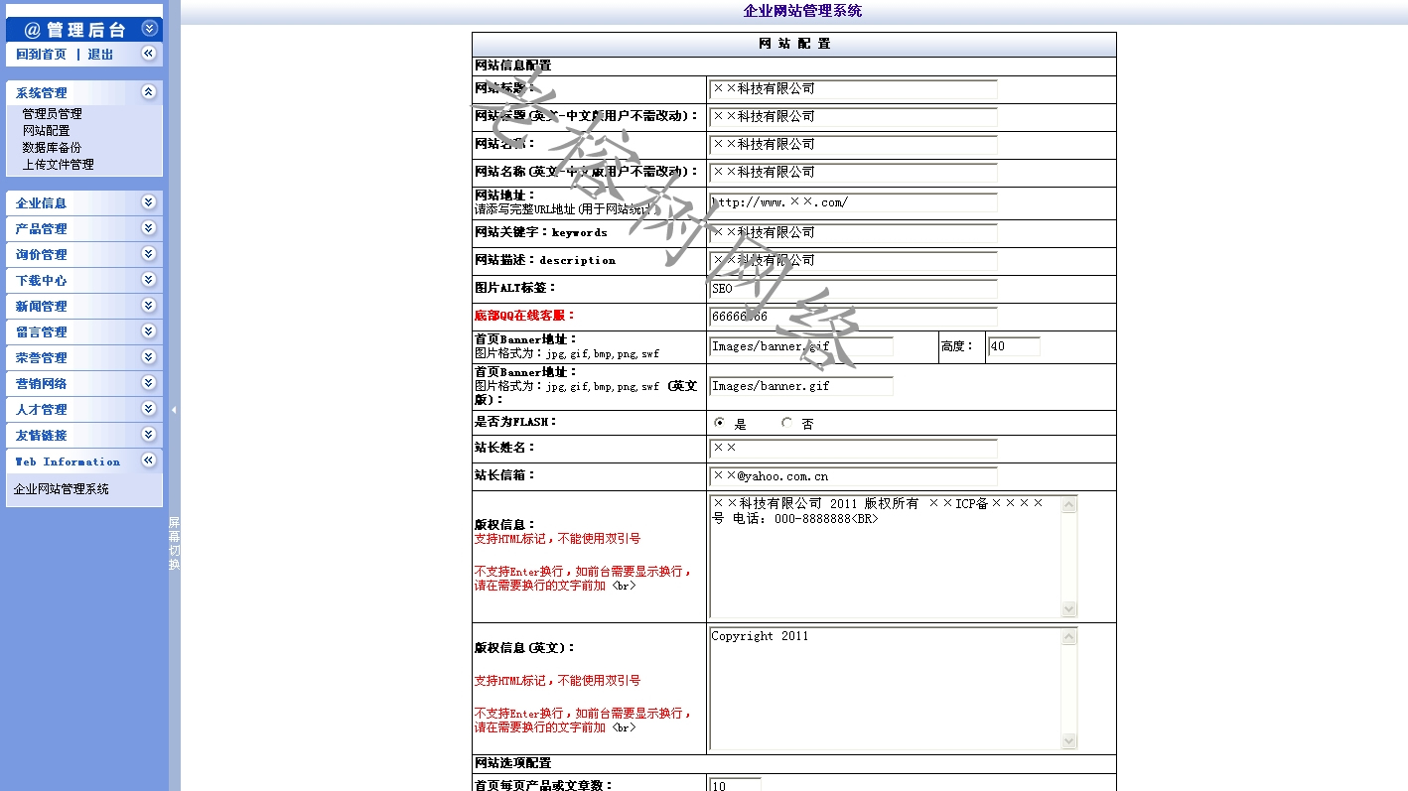1408x791 pixels.
Task: Click the 网站地址 URL field
Action: 853,202
